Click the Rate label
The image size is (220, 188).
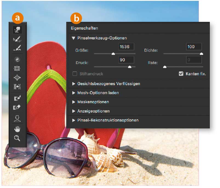[153, 63]
